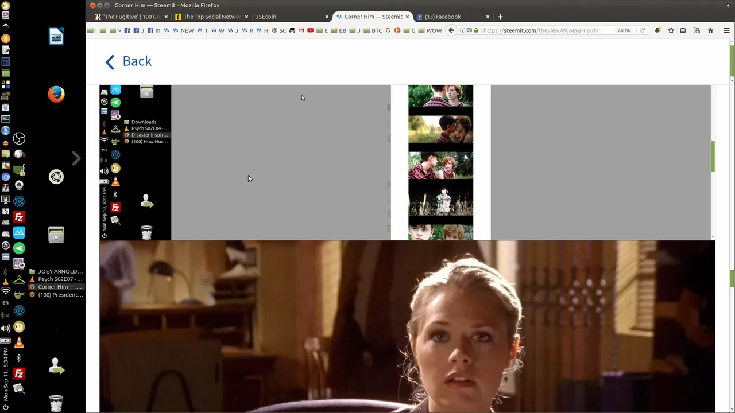Screen dimensions: 735x413
Task: Click the user switch logout icon
Action: tap(56, 366)
